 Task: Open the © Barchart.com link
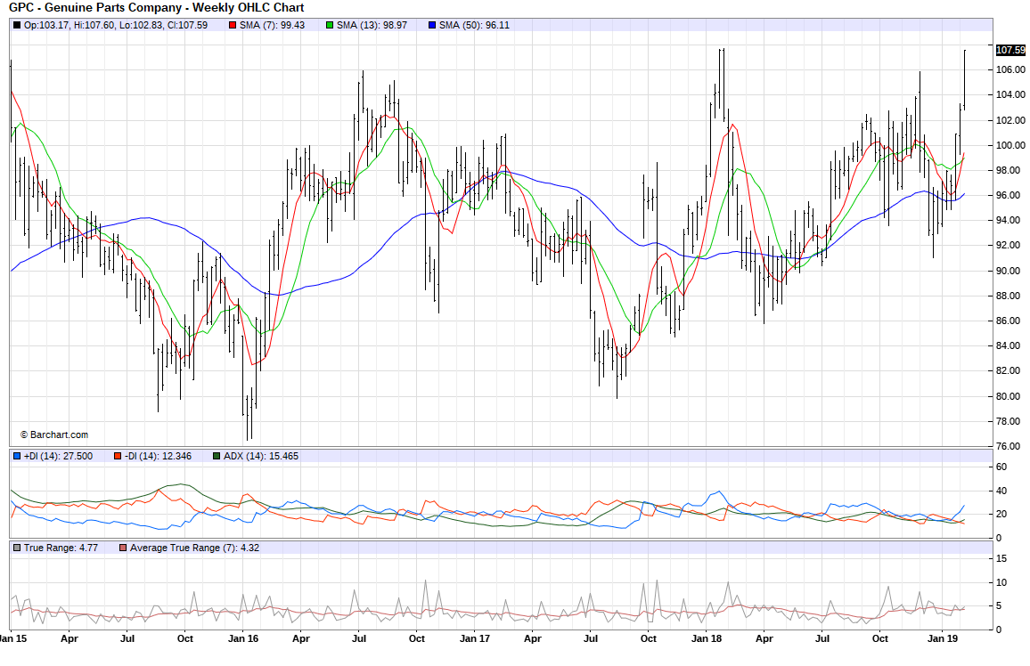tap(54, 435)
